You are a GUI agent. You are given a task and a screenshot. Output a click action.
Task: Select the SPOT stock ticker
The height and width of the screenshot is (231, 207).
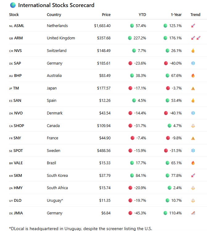(x=18, y=150)
